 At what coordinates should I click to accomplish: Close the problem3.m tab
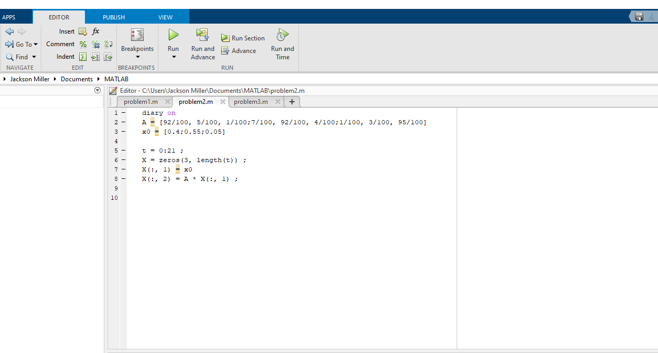[278, 102]
